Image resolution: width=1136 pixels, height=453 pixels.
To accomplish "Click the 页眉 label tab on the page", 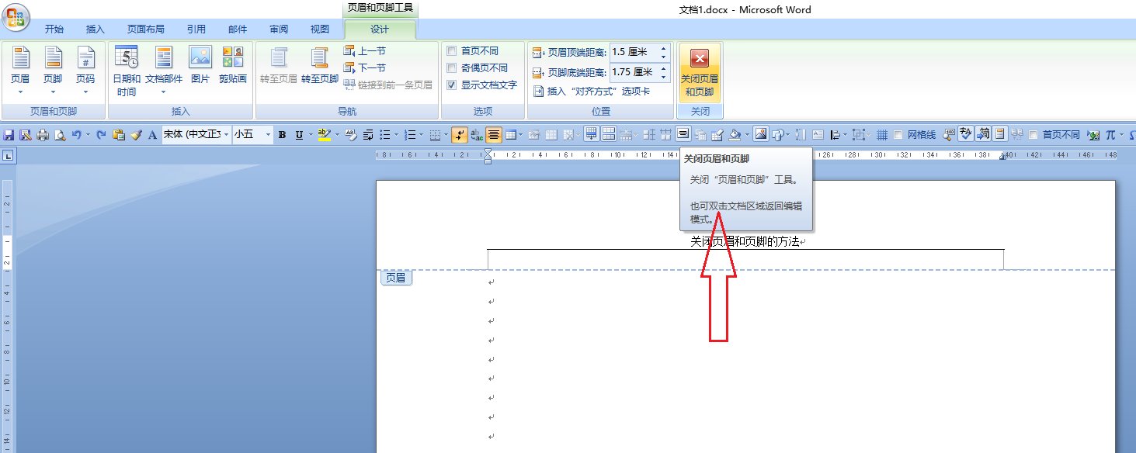I will pos(396,278).
